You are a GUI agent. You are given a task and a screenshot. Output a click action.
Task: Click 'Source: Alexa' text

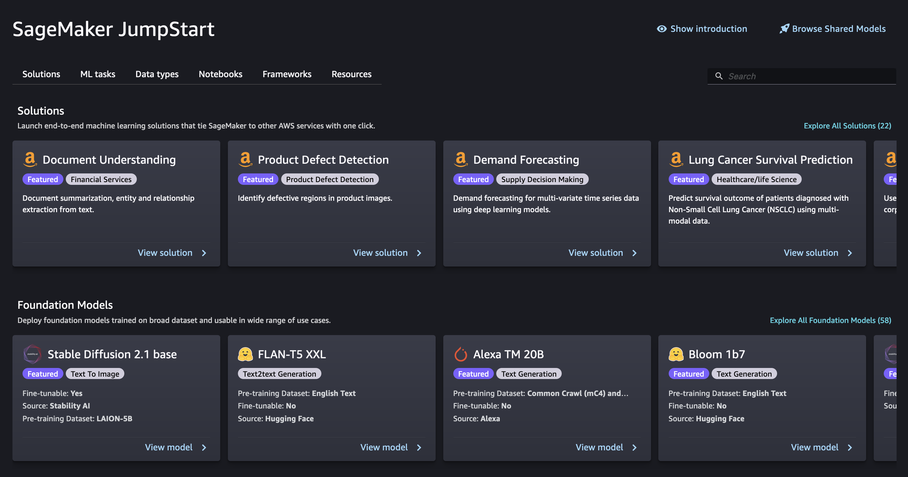pyautogui.click(x=477, y=418)
